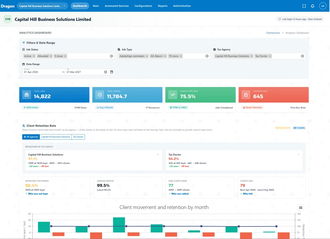This screenshot has height=239, width=330.
Task: Click the 7 months badge
Action: click(299, 128)
